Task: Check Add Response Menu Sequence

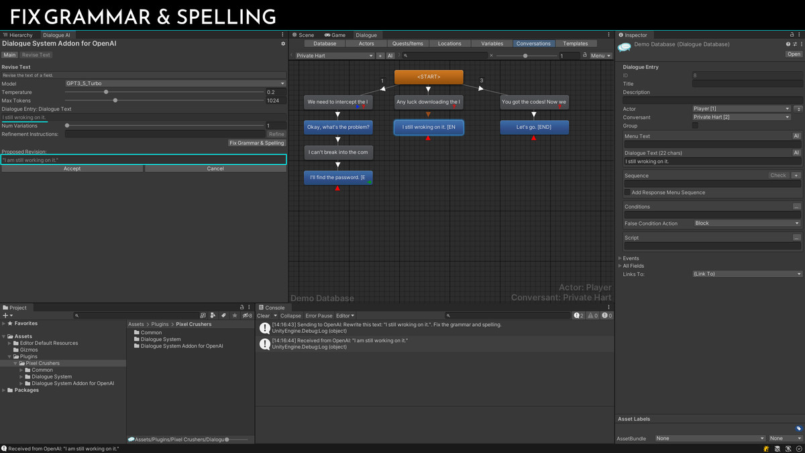Action: point(627,193)
